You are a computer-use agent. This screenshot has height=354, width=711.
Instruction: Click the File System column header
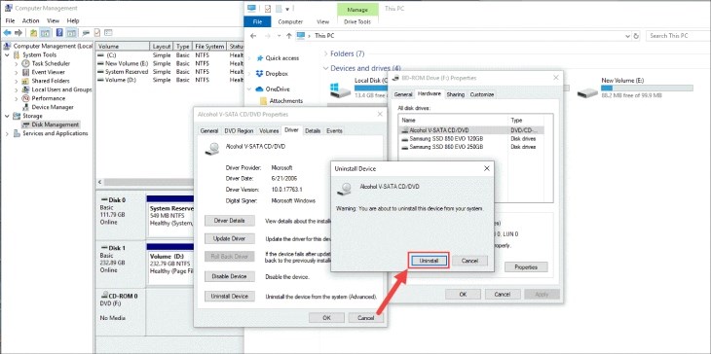click(209, 46)
